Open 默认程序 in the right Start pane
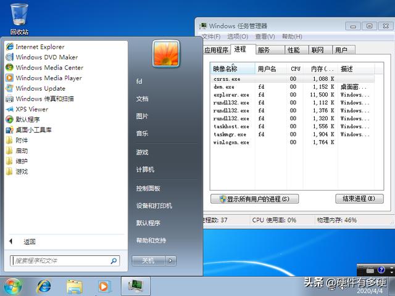 [x=148, y=223]
